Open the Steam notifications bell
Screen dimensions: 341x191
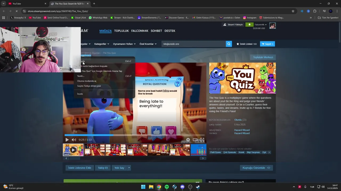point(249,25)
